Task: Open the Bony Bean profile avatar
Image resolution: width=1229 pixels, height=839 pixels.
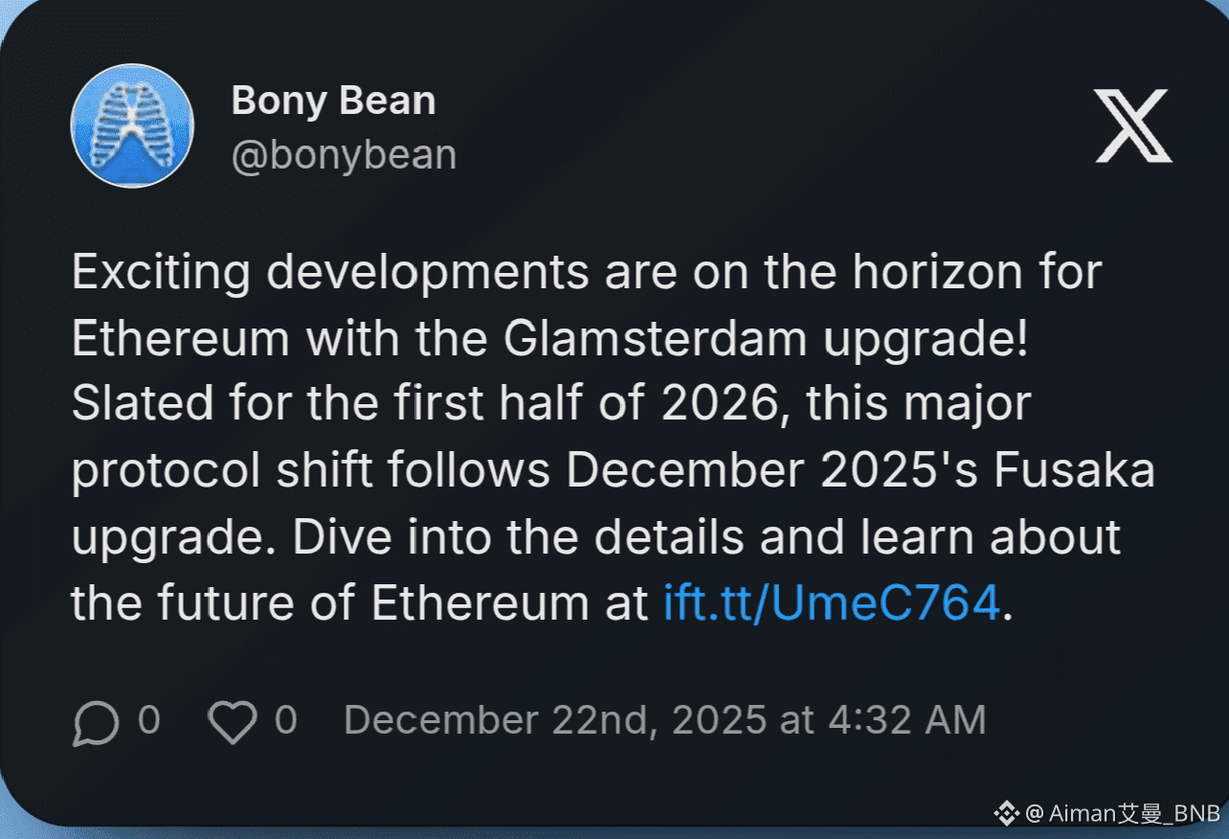Action: pos(132,126)
